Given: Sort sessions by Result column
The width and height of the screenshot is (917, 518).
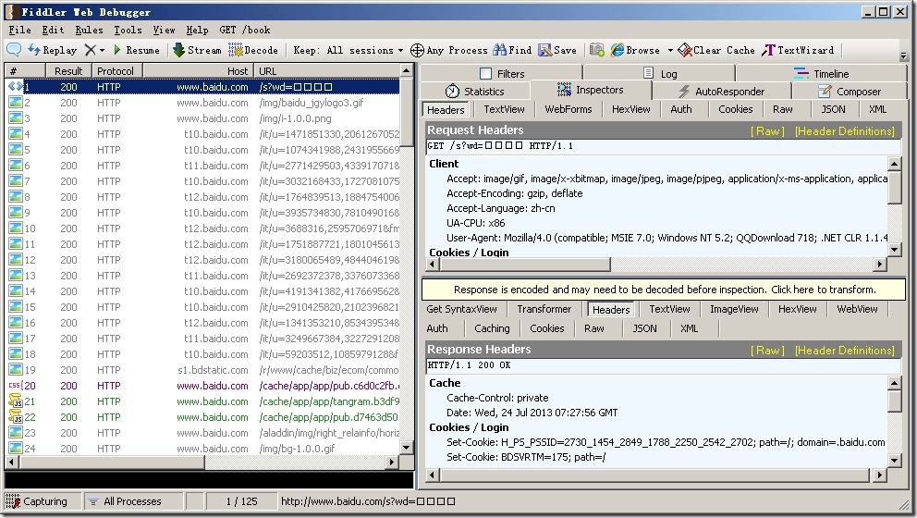Looking at the screenshot, I should (x=68, y=71).
